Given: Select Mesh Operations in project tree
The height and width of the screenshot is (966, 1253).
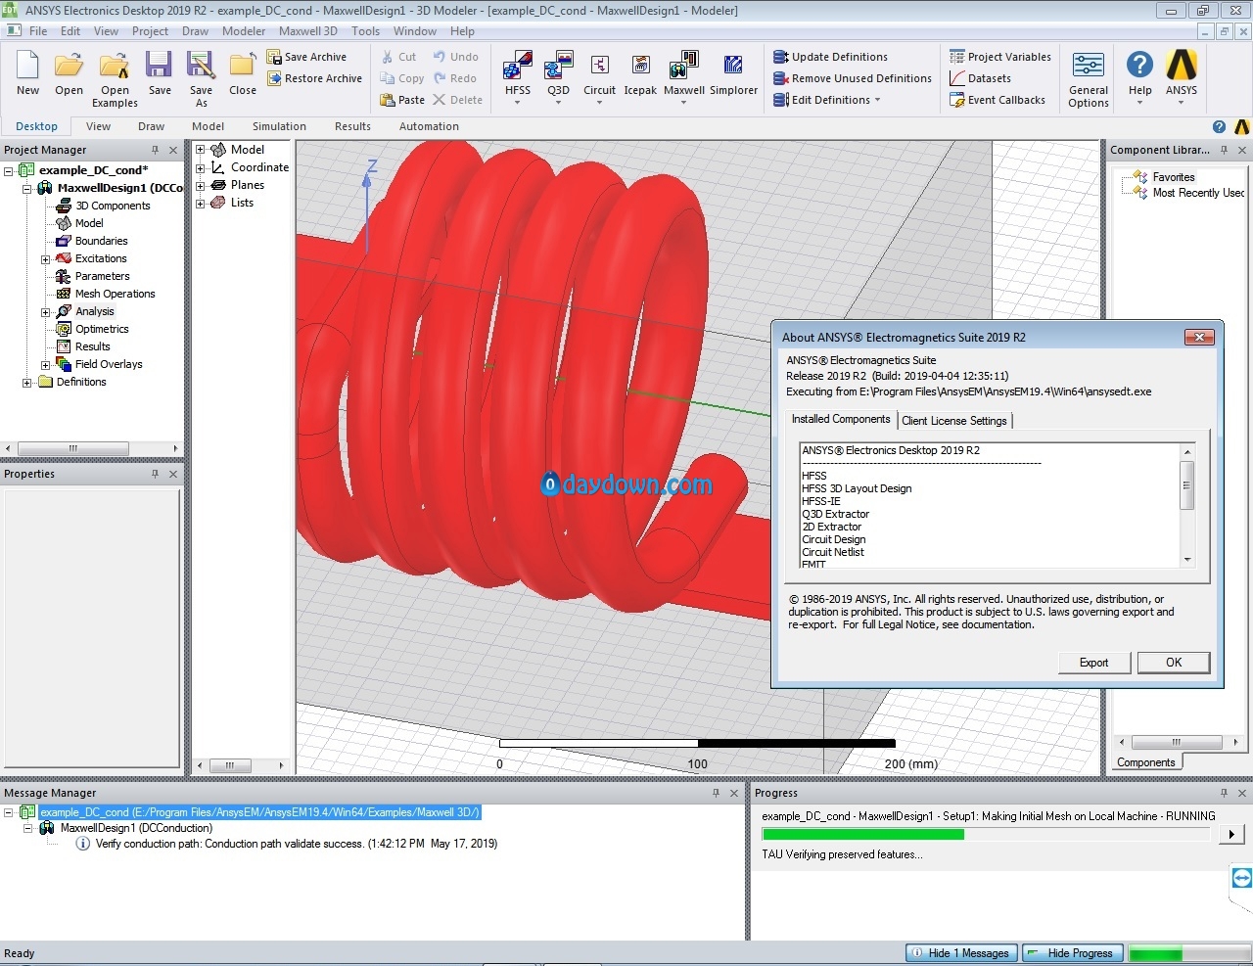Looking at the screenshot, I should pyautogui.click(x=115, y=294).
